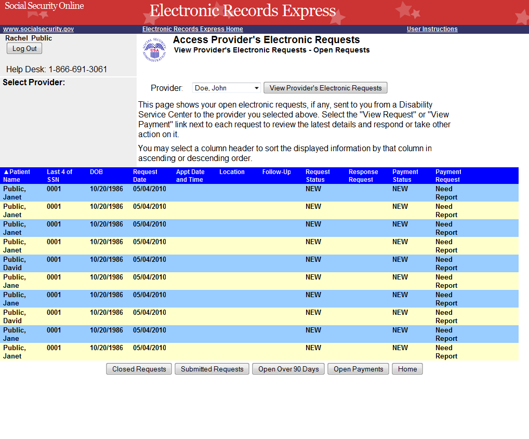Click the Home button at bottom

pyautogui.click(x=407, y=369)
